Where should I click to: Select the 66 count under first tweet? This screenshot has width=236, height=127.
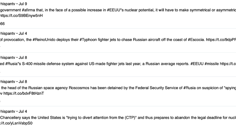(x=2, y=24)
